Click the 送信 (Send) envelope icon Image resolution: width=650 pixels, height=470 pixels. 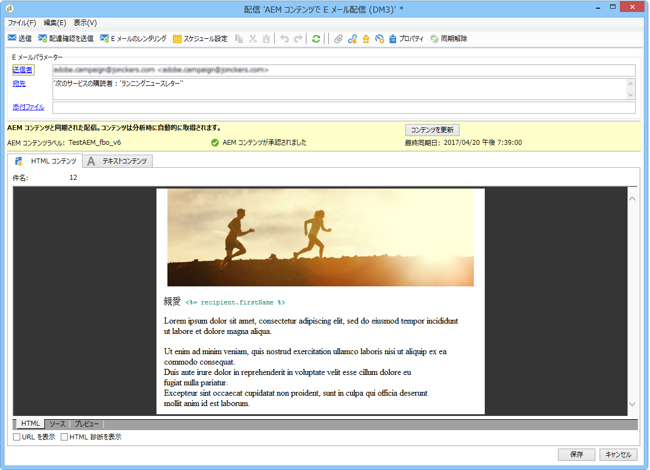tap(12, 38)
